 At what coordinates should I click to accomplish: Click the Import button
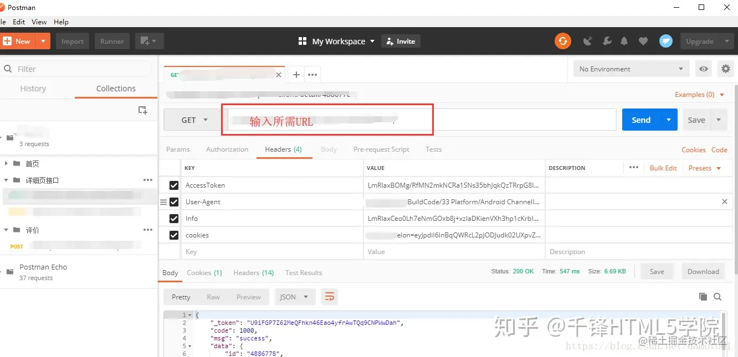click(x=73, y=42)
